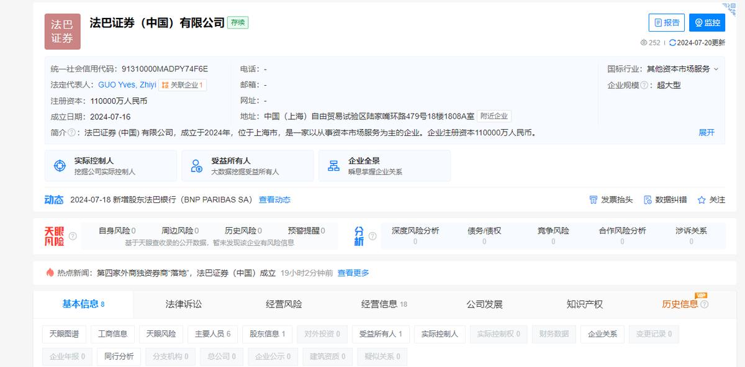Select 预警提醒 0 item
Image resolution: width=745 pixels, height=367 pixels.
tap(307, 230)
